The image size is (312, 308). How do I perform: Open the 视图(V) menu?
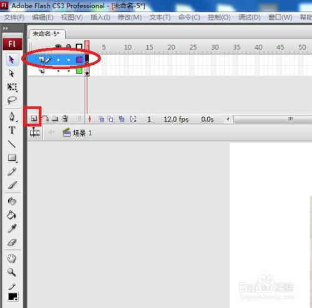[x=72, y=17]
